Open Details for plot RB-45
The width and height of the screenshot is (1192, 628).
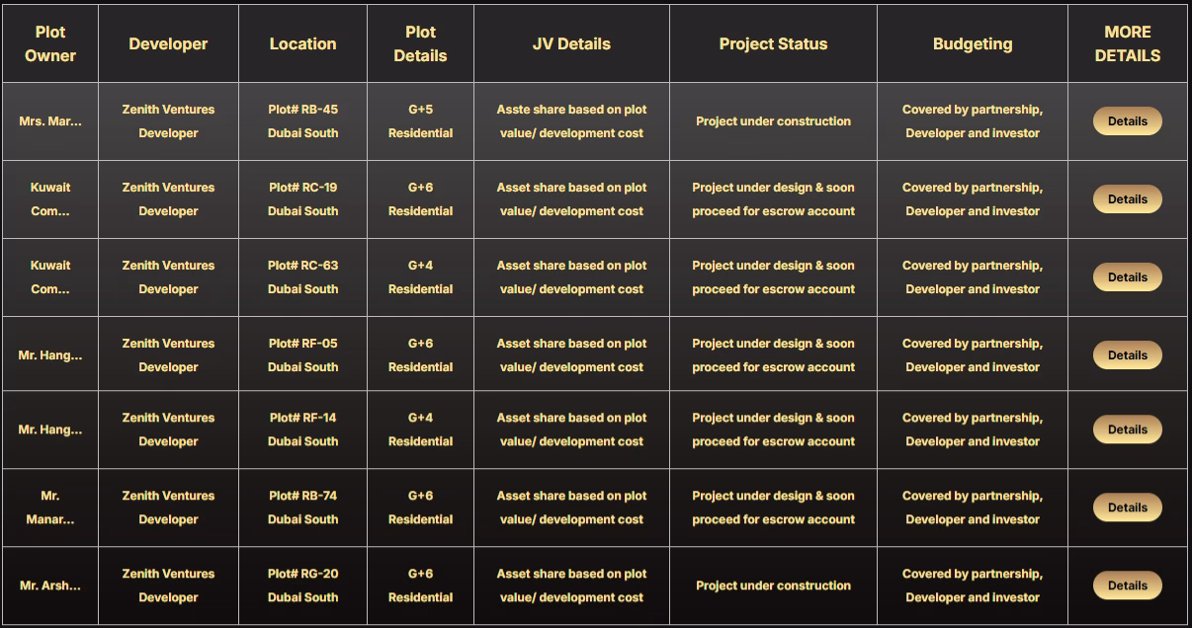[x=1127, y=121]
